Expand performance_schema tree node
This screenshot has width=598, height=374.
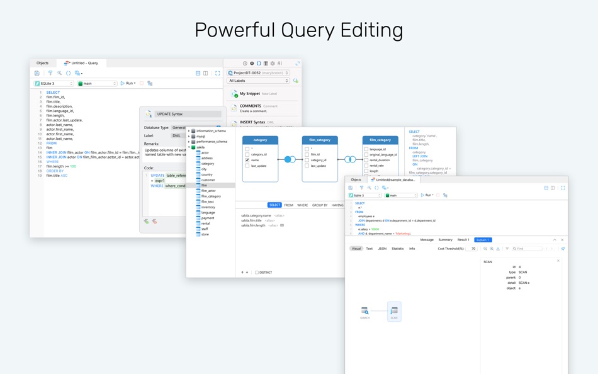pyautogui.click(x=189, y=142)
